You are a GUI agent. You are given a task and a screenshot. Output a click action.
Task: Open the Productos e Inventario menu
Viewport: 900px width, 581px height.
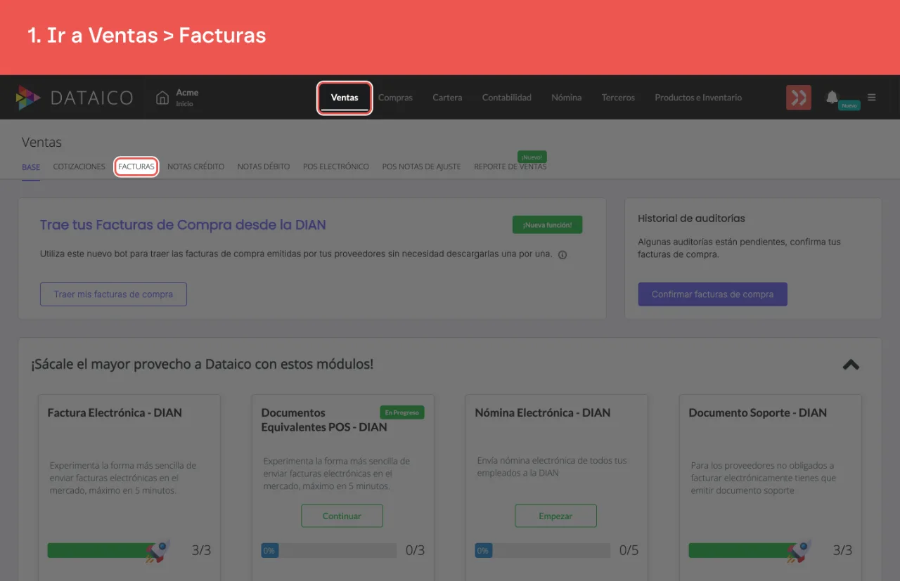(x=698, y=98)
